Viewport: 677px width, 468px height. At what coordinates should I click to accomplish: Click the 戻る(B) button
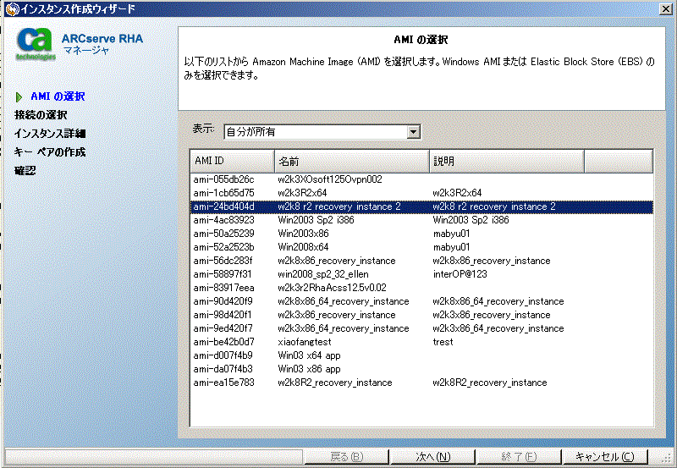coord(347,457)
